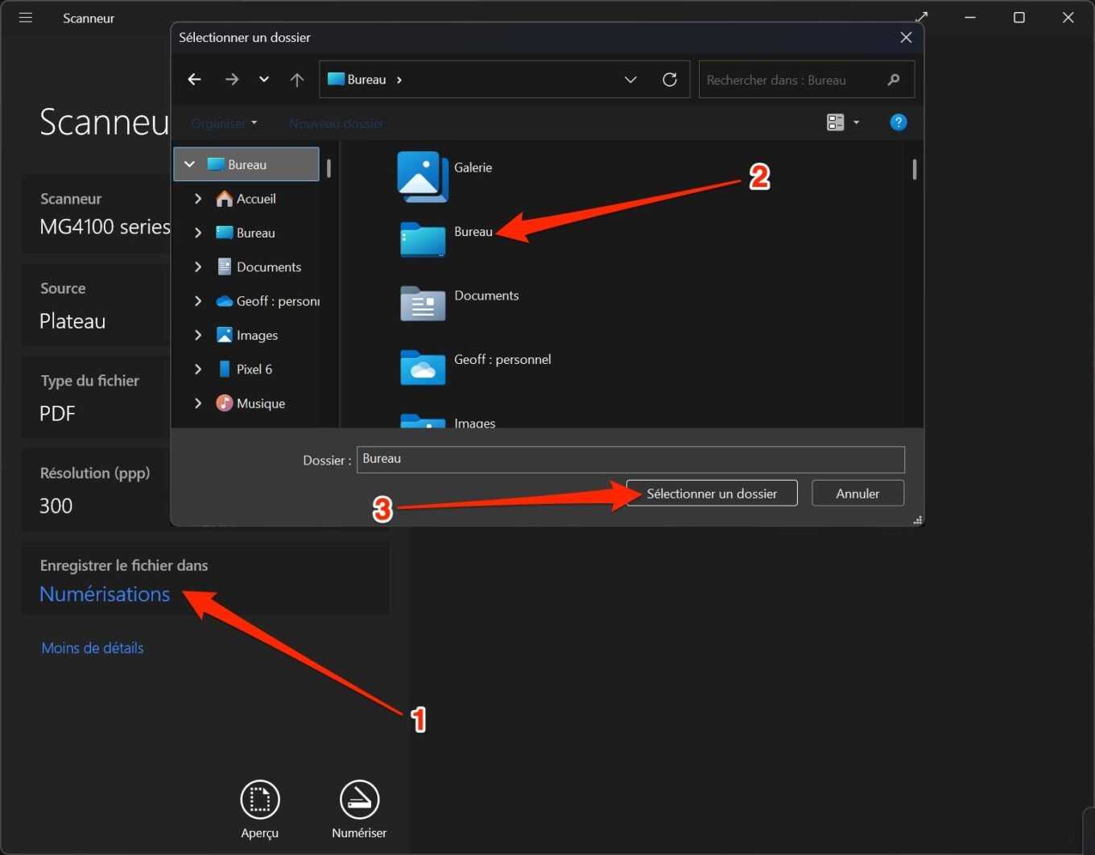
Task: Close the folder selection dialog
Action: [x=906, y=37]
